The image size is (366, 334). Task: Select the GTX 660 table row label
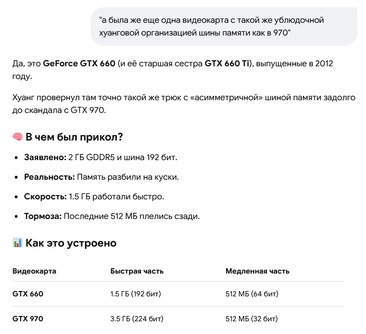click(28, 294)
